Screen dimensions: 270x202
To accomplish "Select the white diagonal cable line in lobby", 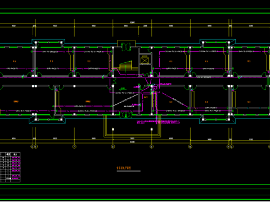I will 125,100.
